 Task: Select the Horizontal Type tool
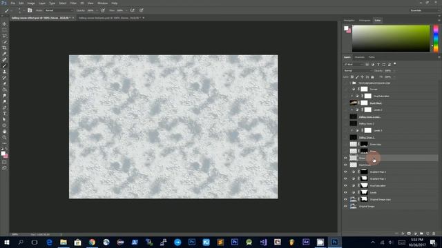pyautogui.click(x=4, y=114)
